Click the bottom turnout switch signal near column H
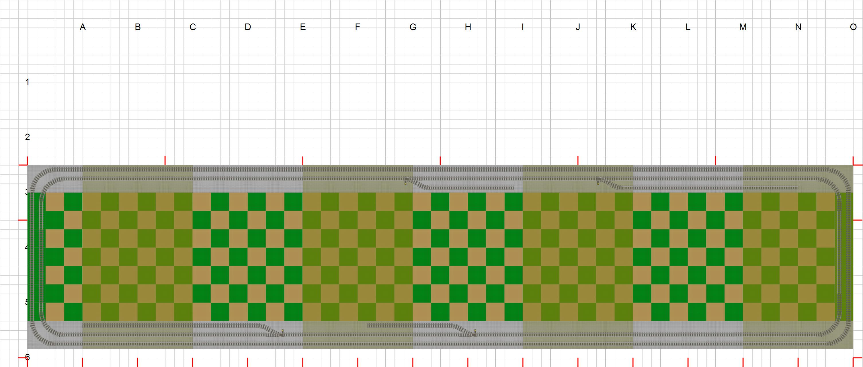Viewport: 863px width, 367px height. pyautogui.click(x=475, y=332)
